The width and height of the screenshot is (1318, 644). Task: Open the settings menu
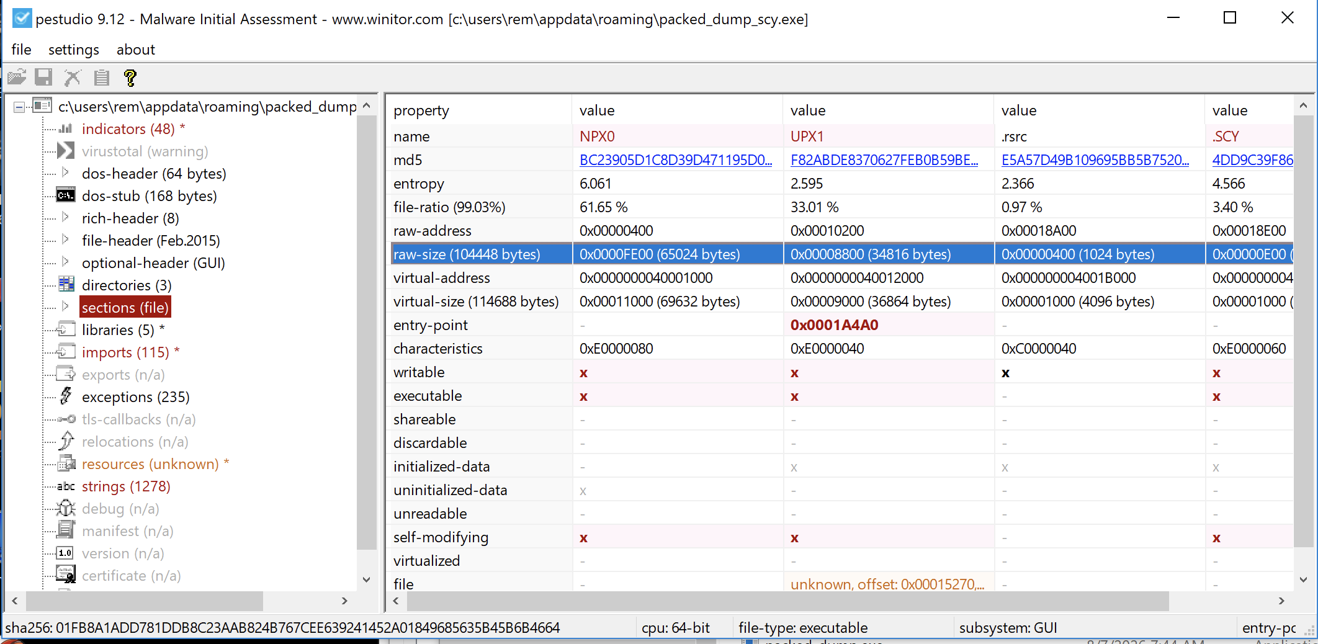pos(74,50)
